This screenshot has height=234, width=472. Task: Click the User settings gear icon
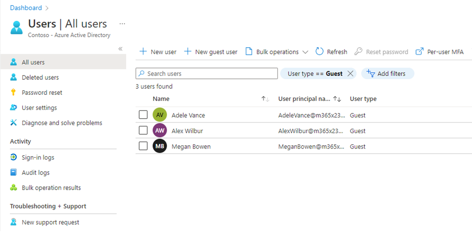click(13, 108)
